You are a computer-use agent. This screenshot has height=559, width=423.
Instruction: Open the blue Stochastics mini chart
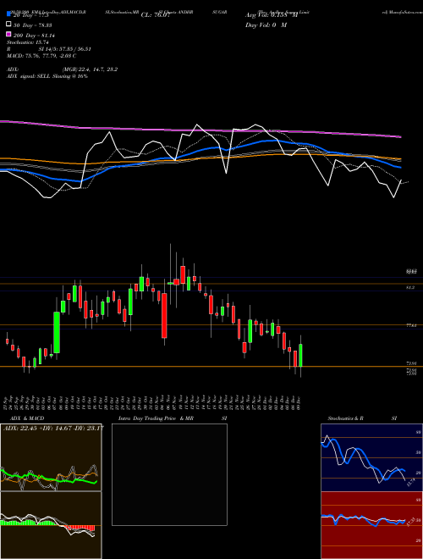tap(371, 457)
